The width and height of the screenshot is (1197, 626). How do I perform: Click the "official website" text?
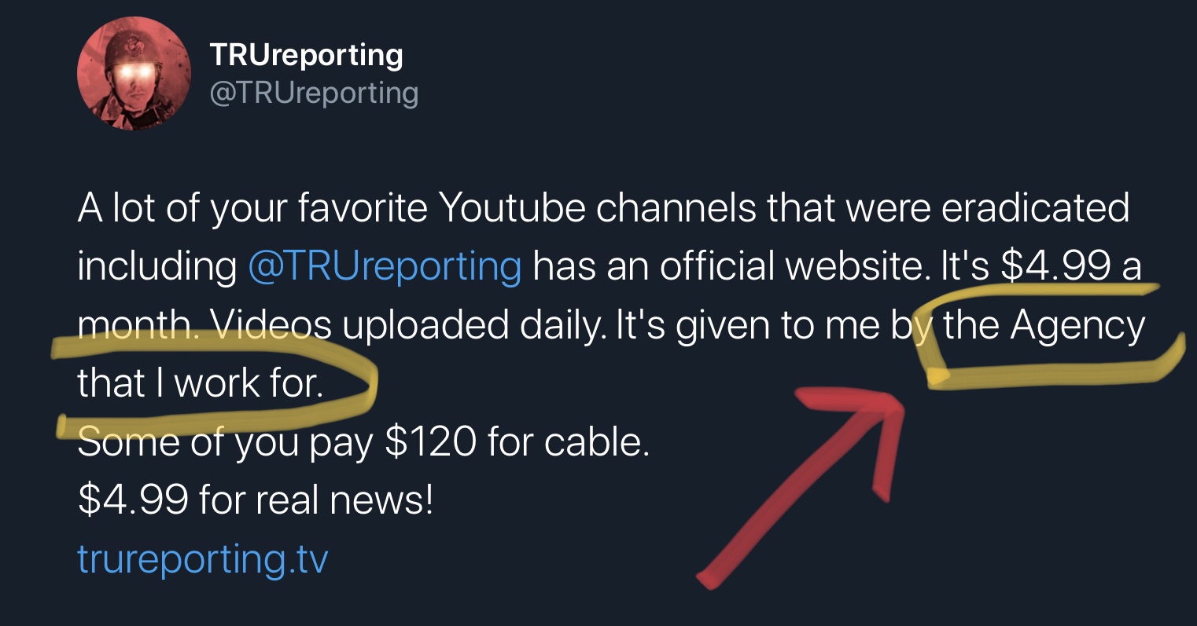point(792,266)
